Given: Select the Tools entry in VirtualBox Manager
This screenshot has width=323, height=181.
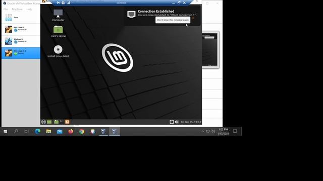Looking at the screenshot, I should (x=21, y=18).
